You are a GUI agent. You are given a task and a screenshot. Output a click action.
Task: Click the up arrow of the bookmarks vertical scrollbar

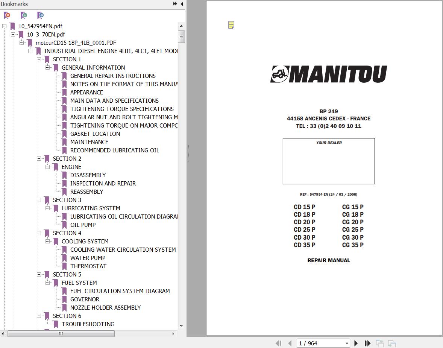181,26
